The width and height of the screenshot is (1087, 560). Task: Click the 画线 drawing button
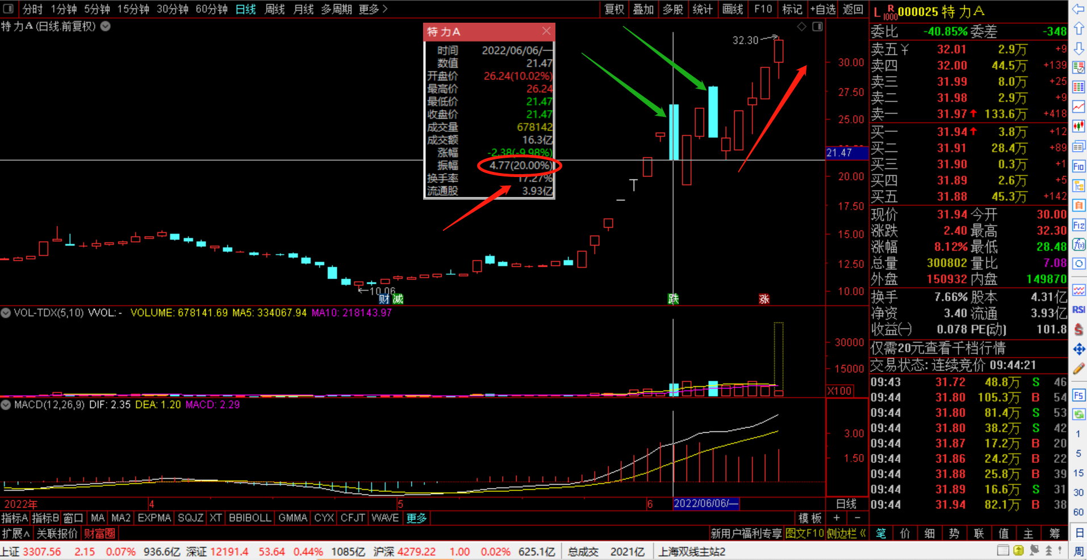[x=733, y=9]
